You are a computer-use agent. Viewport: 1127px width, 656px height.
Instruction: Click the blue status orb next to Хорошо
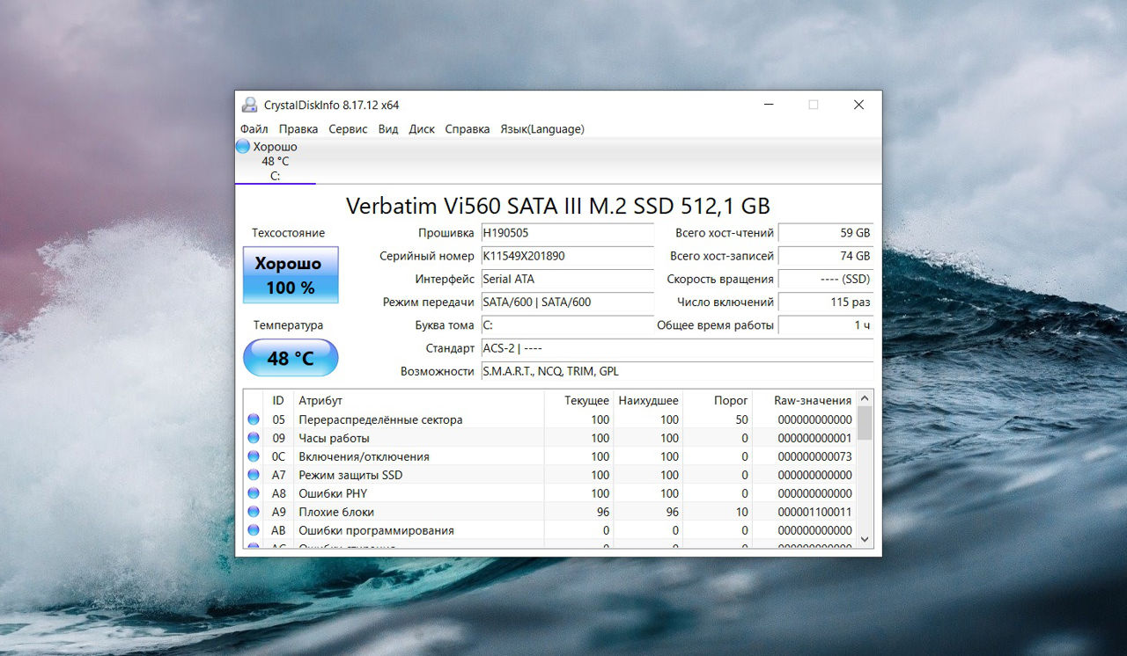point(243,147)
